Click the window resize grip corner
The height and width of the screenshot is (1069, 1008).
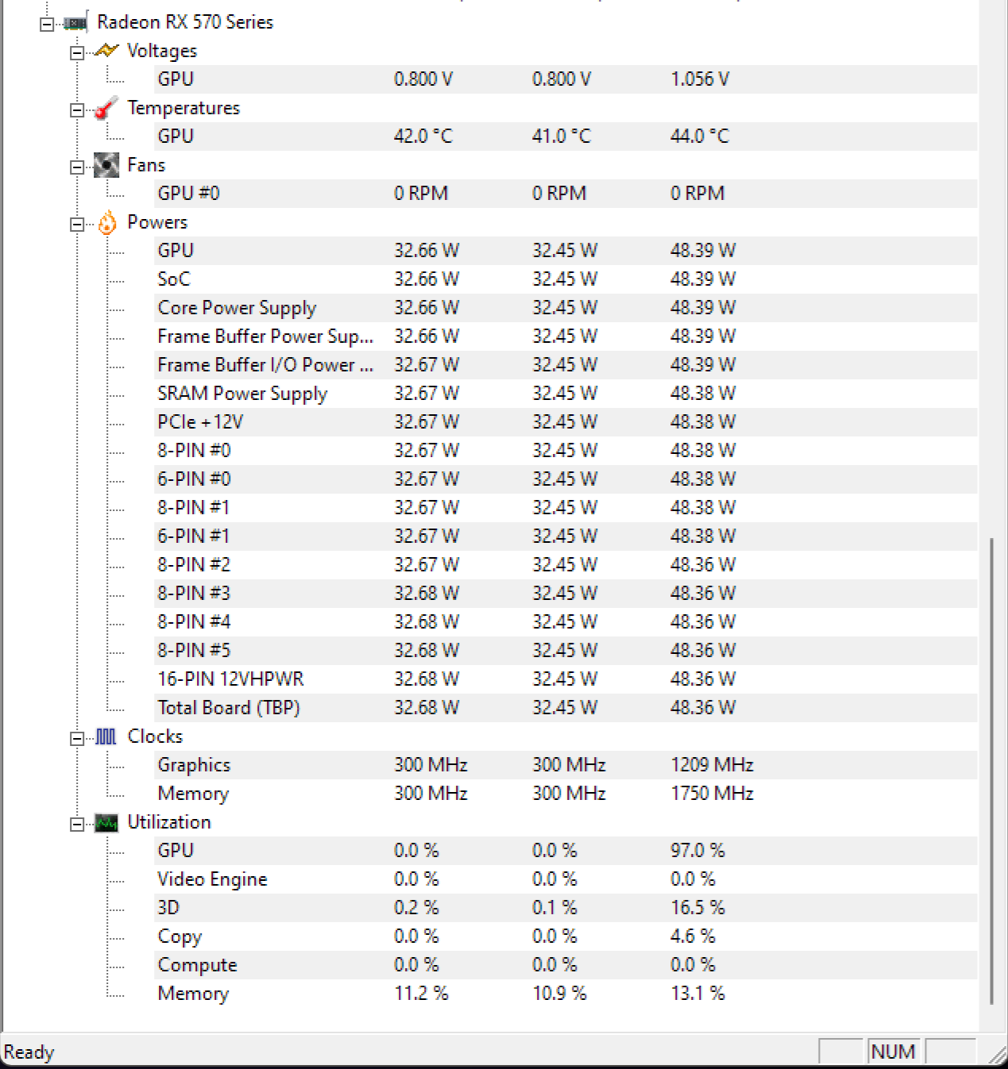(996, 1056)
